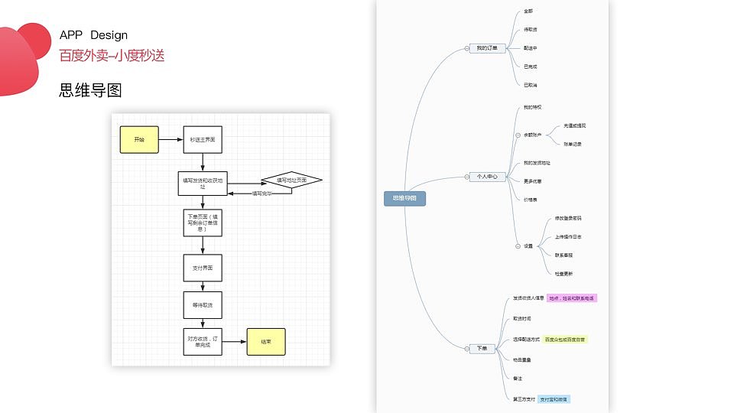Select the pink note 地点，姓名和联系电话
This screenshot has height=413, width=734.
(x=572, y=298)
